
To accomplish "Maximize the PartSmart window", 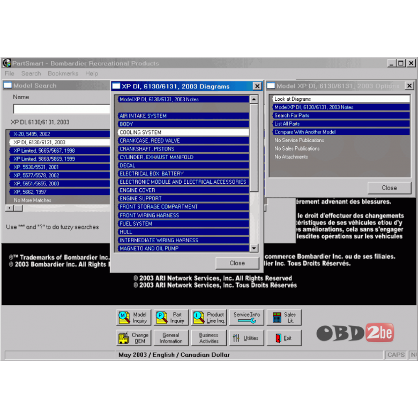I will 401,63.
